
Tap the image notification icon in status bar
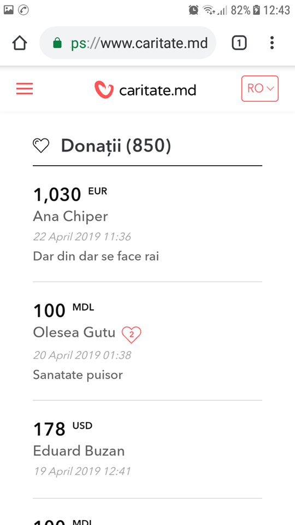tap(8, 10)
